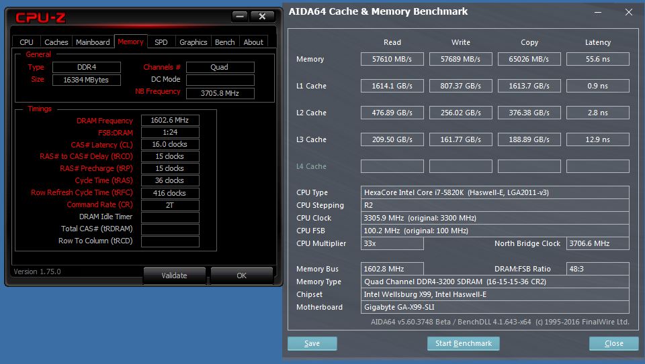Click the Motherboard value Gigabyte GA-X99-SLI
This screenshot has width=645, height=364.
[x=495, y=307]
